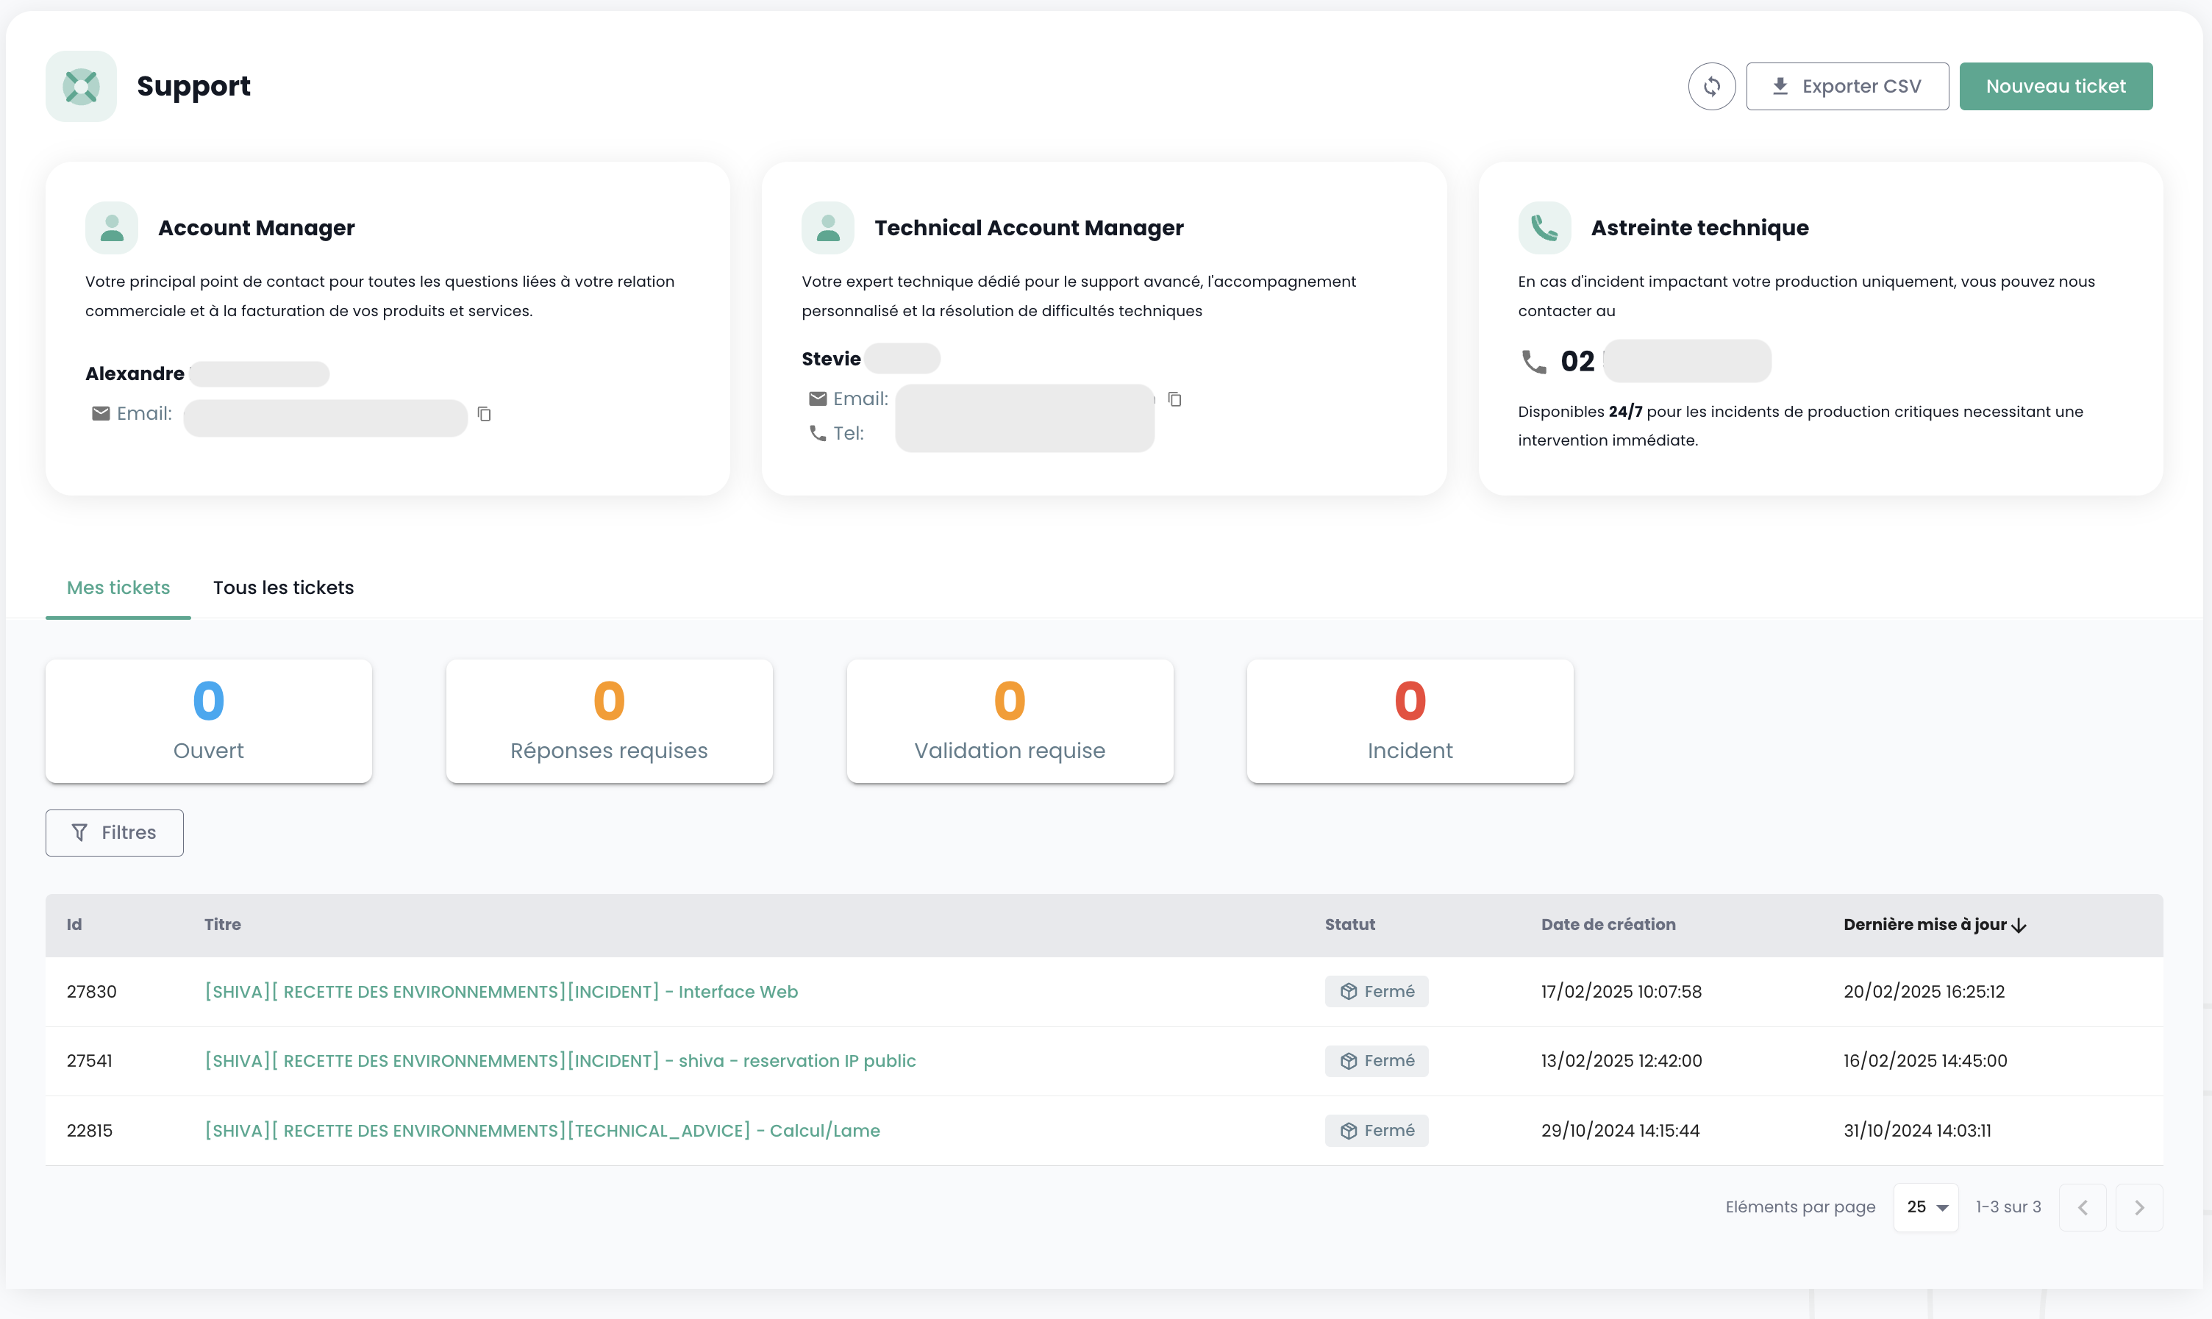Click the Technical Account Manager avatar icon
The height and width of the screenshot is (1319, 2212).
coord(827,227)
